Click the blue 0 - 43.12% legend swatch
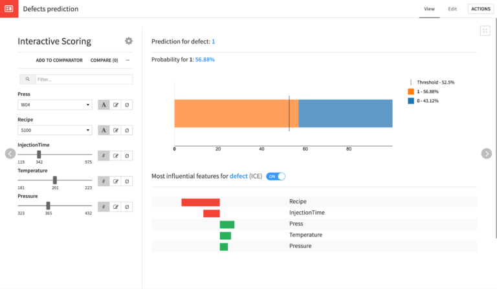Screen dimensions: 497x289 [x=411, y=101]
